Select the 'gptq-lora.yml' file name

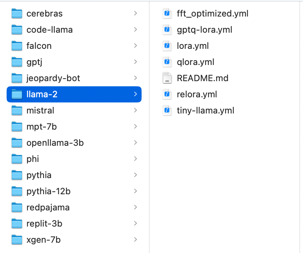(x=204, y=30)
